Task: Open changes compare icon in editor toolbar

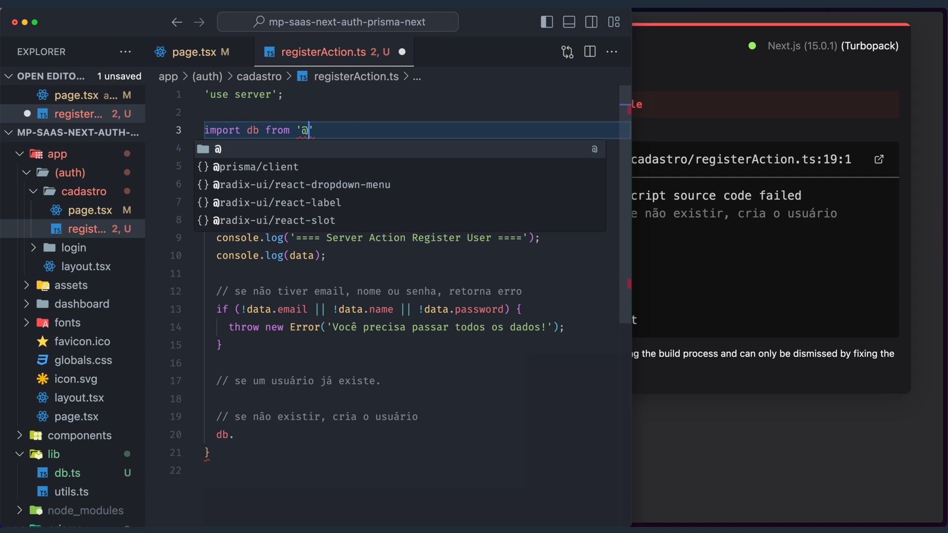Action: 567,52
